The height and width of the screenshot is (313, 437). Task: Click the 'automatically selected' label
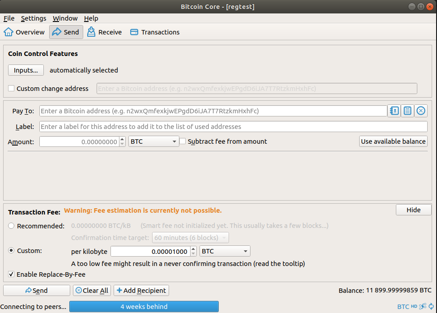point(84,70)
